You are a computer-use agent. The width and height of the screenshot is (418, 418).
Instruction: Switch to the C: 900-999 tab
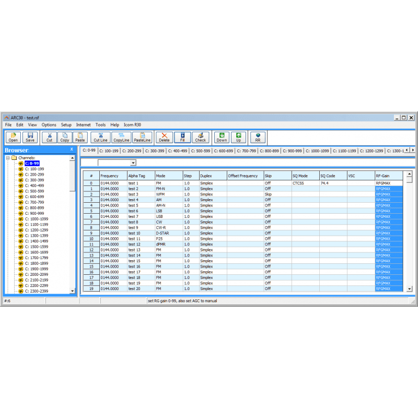click(x=292, y=151)
